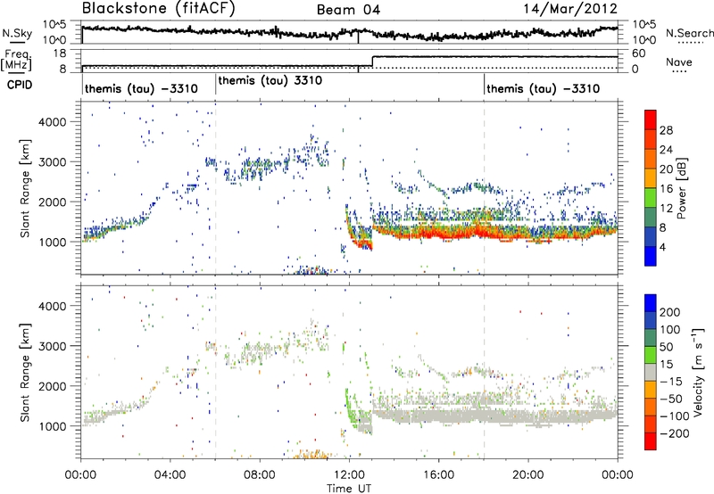Click the date '14/Mar/2012'
This screenshot has height=494, width=714.
click(x=570, y=9)
